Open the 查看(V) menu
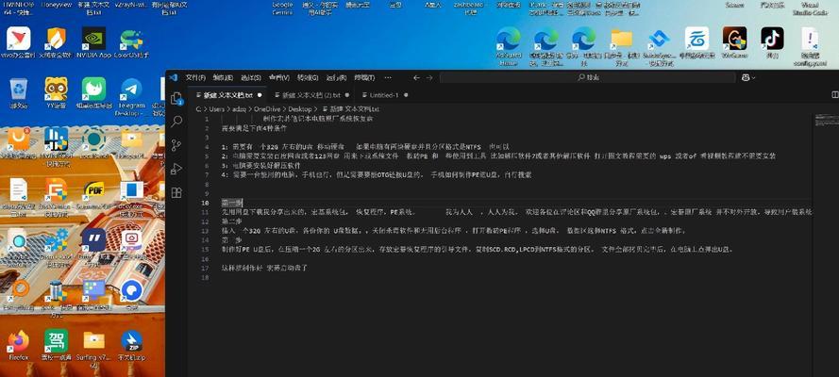This screenshot has height=377, width=839. click(278, 78)
